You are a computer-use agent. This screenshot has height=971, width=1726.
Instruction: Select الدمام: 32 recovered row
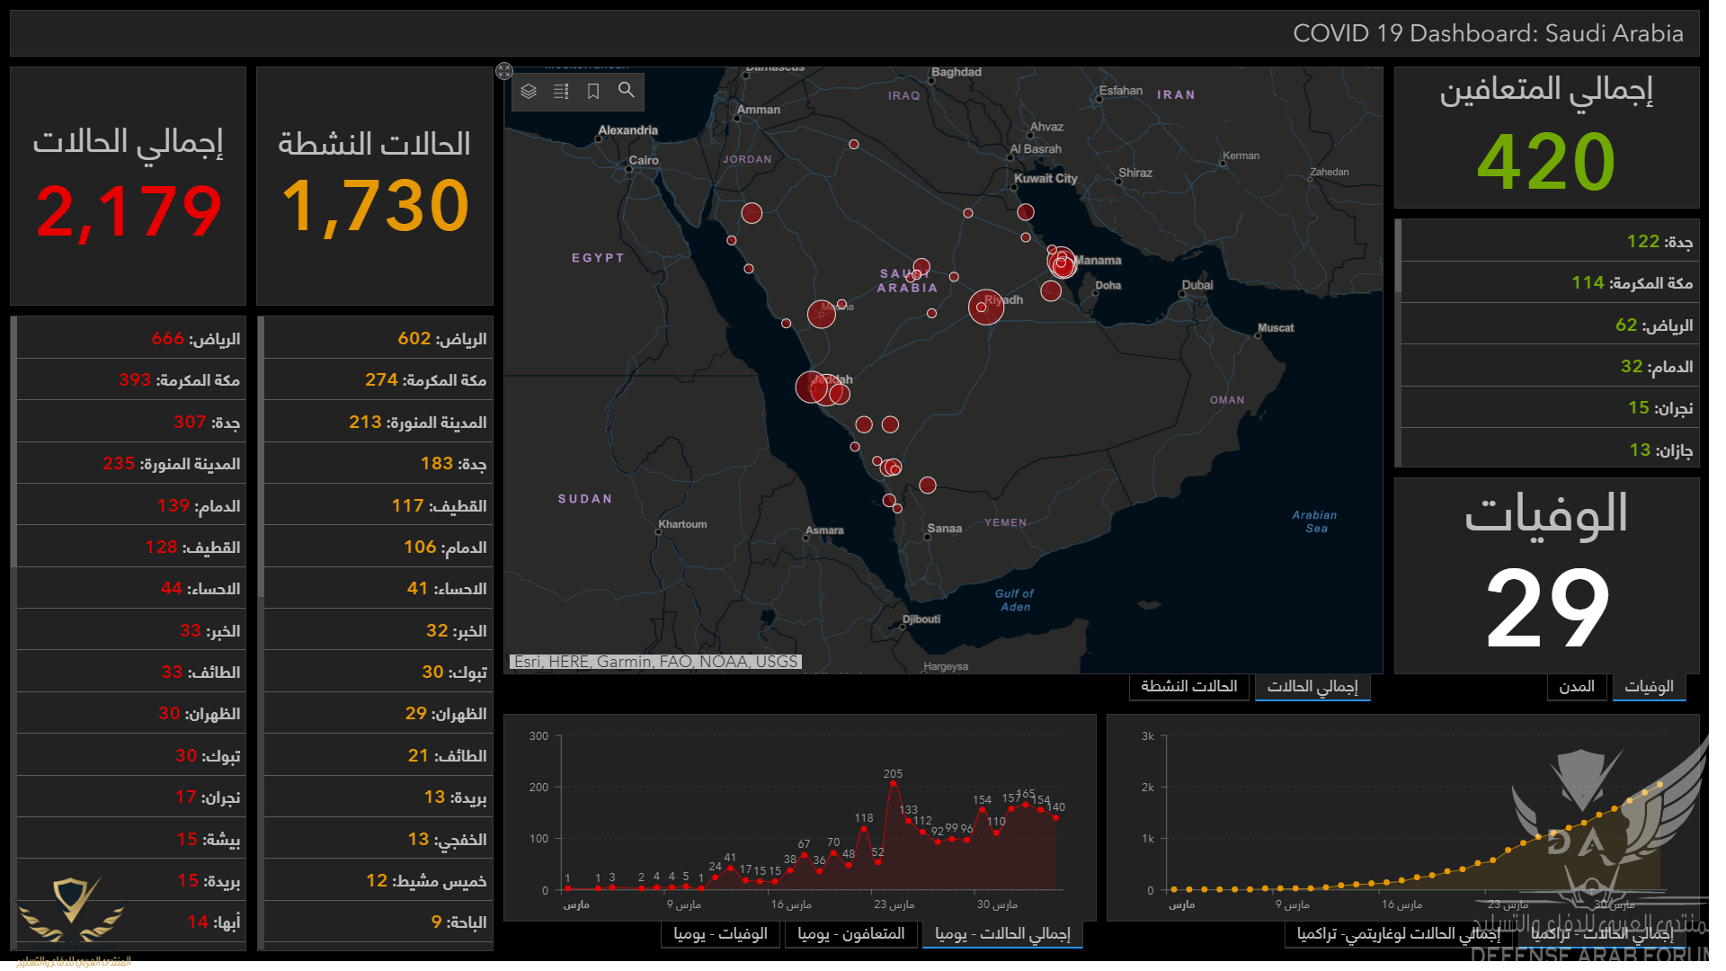(x=1550, y=367)
